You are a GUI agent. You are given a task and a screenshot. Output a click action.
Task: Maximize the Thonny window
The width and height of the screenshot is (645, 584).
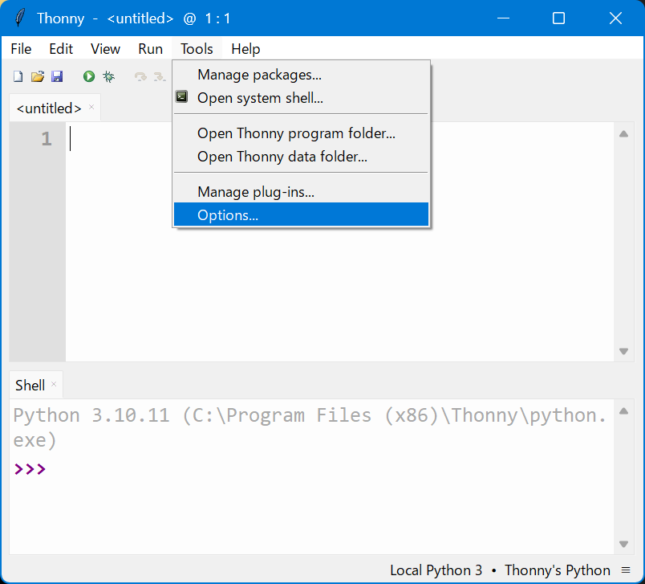click(558, 18)
